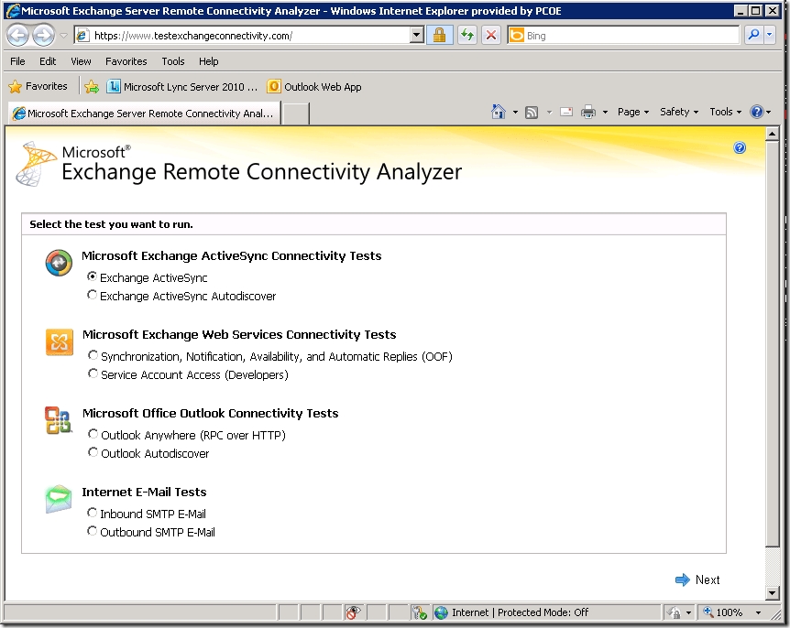Image resolution: width=790 pixels, height=628 pixels.
Task: Click the RSS feeds icon
Action: tap(532, 113)
